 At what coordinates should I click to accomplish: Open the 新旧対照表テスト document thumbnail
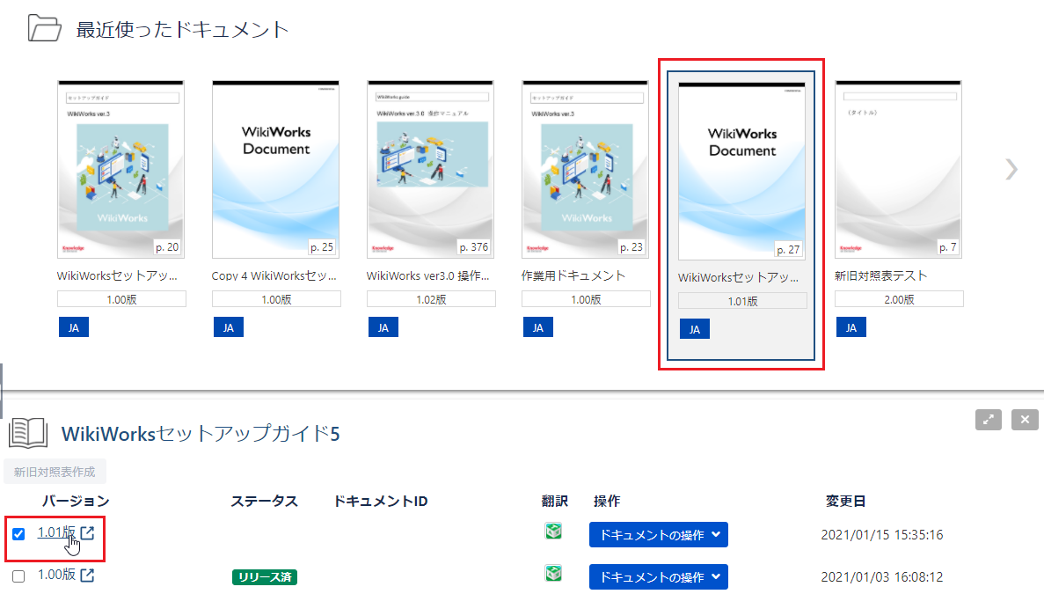coord(898,169)
